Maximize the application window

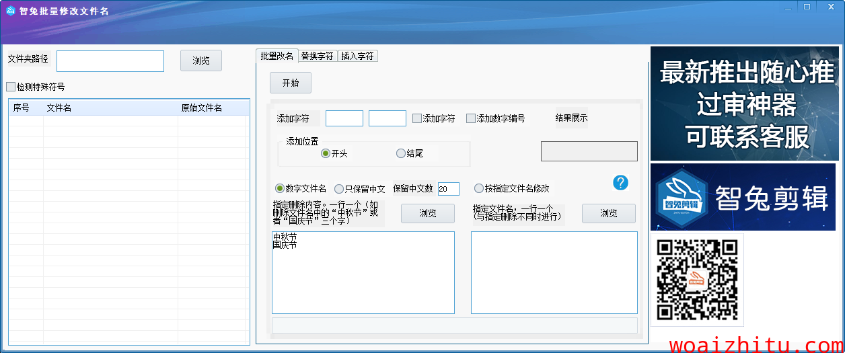807,6
